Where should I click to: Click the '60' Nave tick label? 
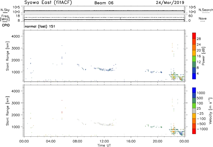click(x=190, y=16)
